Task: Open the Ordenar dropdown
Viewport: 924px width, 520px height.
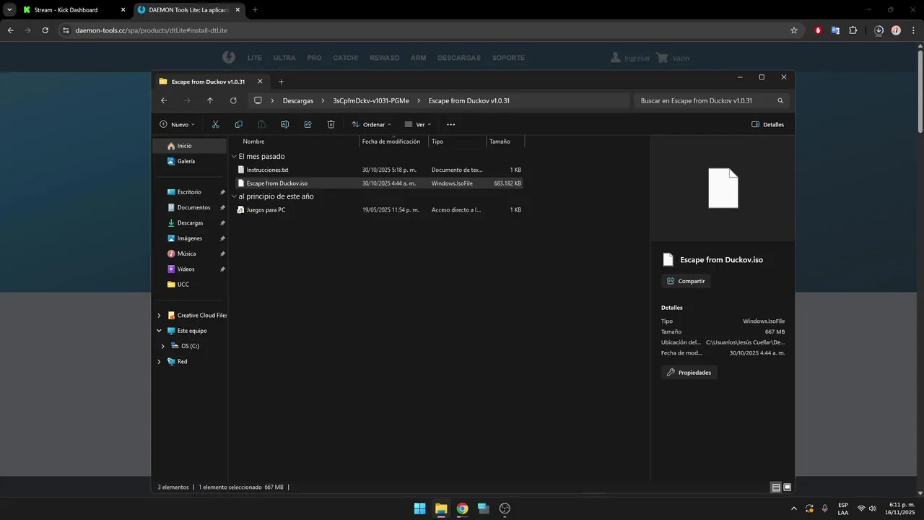Action: pyautogui.click(x=371, y=124)
